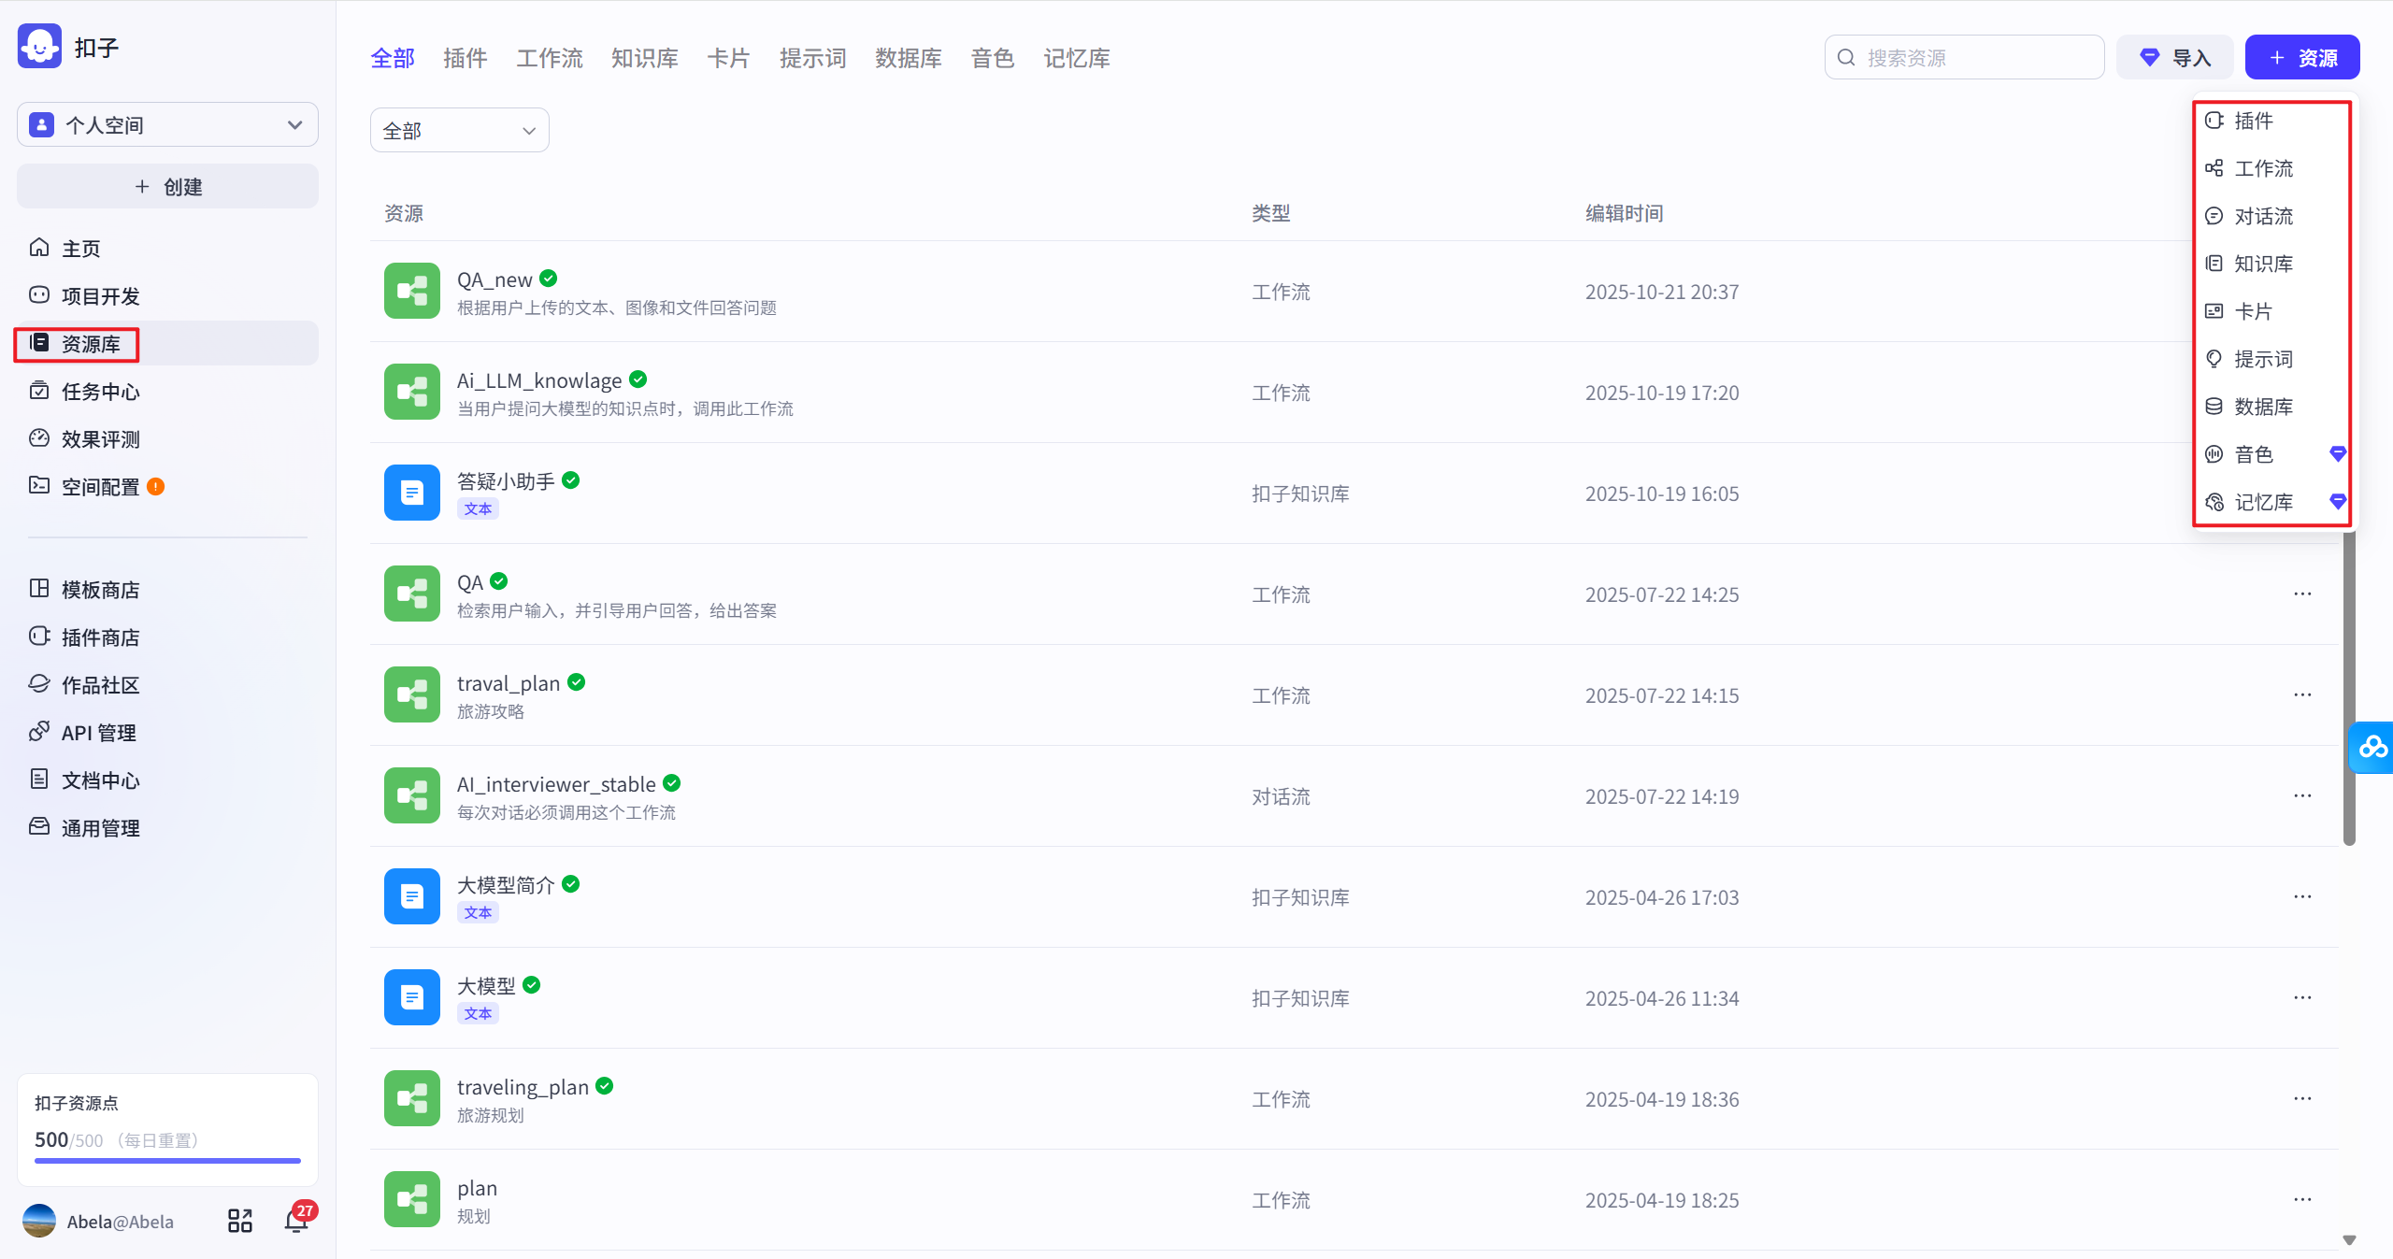Image resolution: width=2393 pixels, height=1259 pixels.
Task: Click the 答疑小助手 knowledge base document icon
Action: pos(411,493)
